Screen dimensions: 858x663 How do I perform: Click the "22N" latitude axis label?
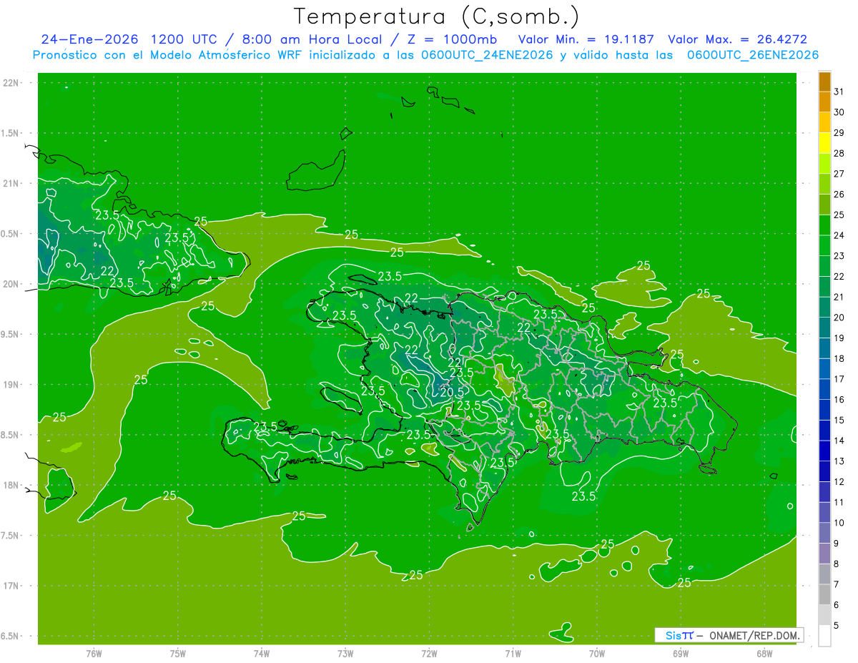point(11,83)
